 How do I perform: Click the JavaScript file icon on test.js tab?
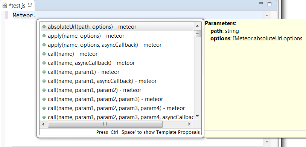pos(5,6)
